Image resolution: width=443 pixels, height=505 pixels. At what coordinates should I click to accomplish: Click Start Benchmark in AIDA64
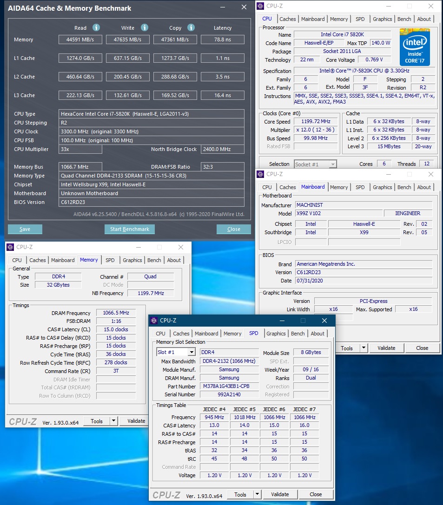click(x=130, y=229)
